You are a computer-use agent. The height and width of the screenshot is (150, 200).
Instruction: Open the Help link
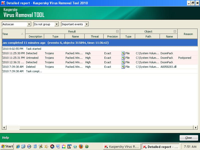5,138
